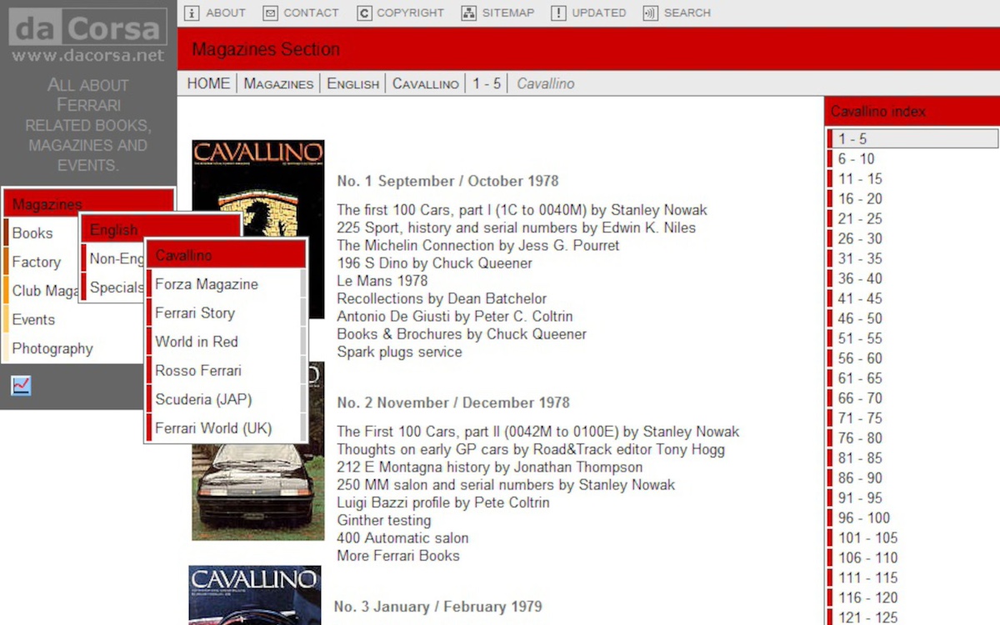Select Scuderia (JAP) in the submenu
This screenshot has height=625, width=1000.
[x=226, y=399]
